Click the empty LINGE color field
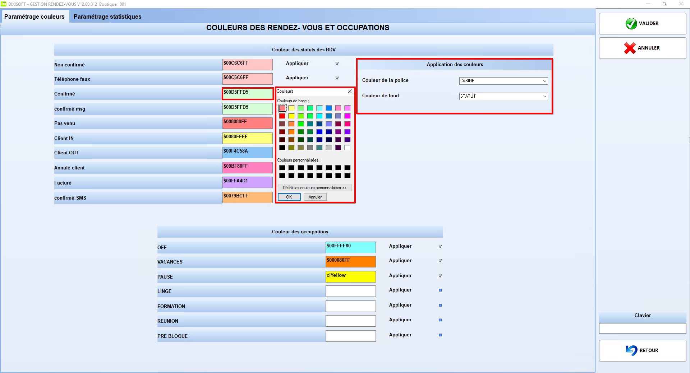Screen dimensions: 690x373 tap(351, 291)
